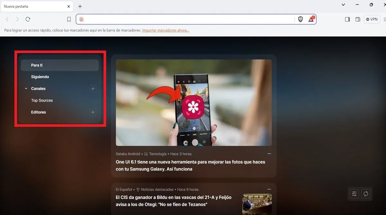
Task: Open a new tab with plus button
Action: (80, 6)
